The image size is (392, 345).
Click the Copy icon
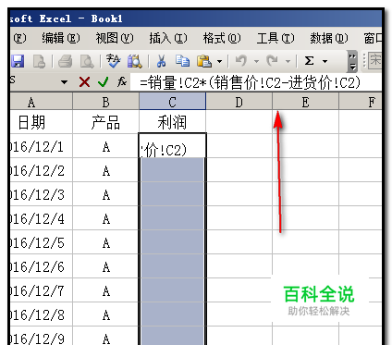click(182, 61)
